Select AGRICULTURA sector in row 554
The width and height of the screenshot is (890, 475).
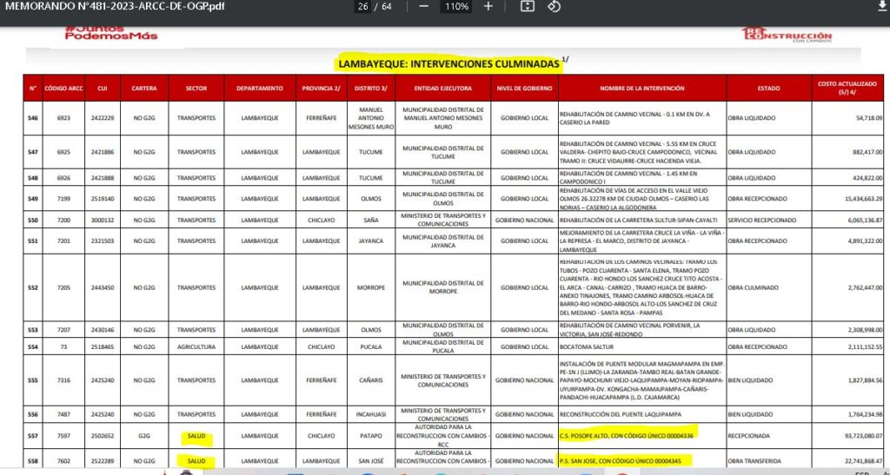click(x=196, y=346)
